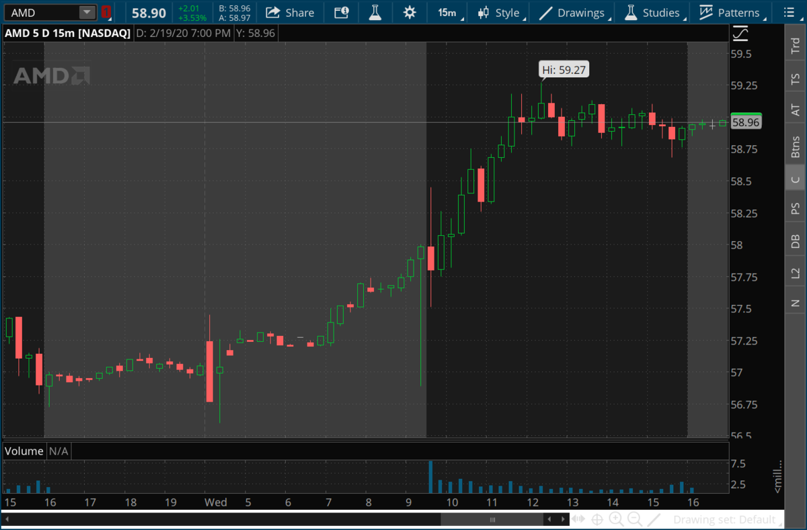Click the scroll right arrow
Viewport: 807px width, 530px height.
tap(562, 519)
